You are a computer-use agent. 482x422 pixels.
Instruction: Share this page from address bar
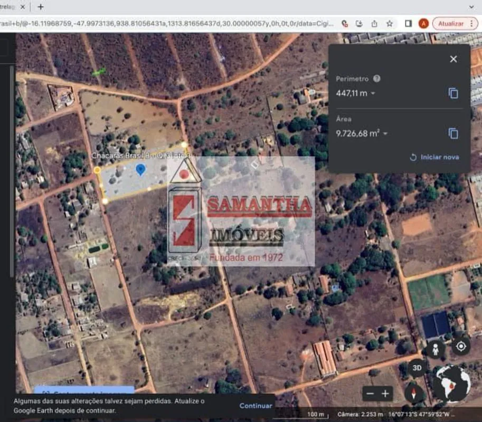pyautogui.click(x=374, y=24)
